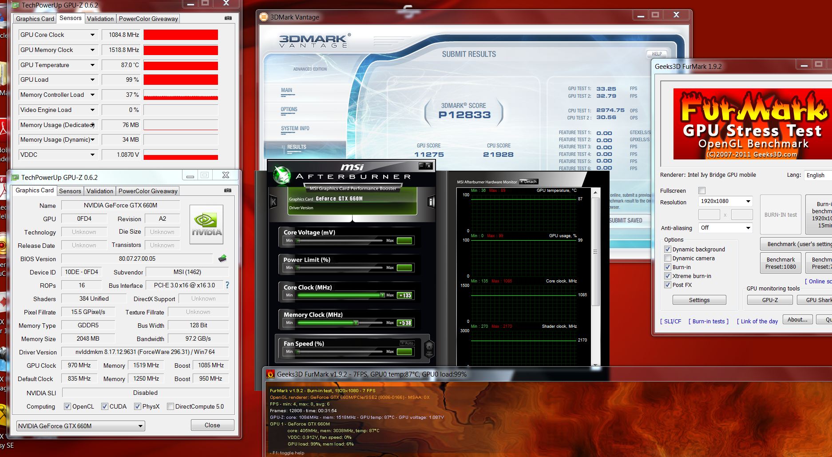
Task: Click the User Define fan icon in Afterburner
Action: tap(429, 349)
